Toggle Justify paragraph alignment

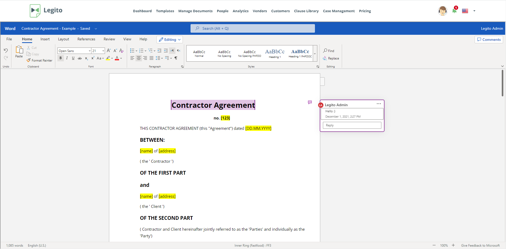(x=151, y=58)
